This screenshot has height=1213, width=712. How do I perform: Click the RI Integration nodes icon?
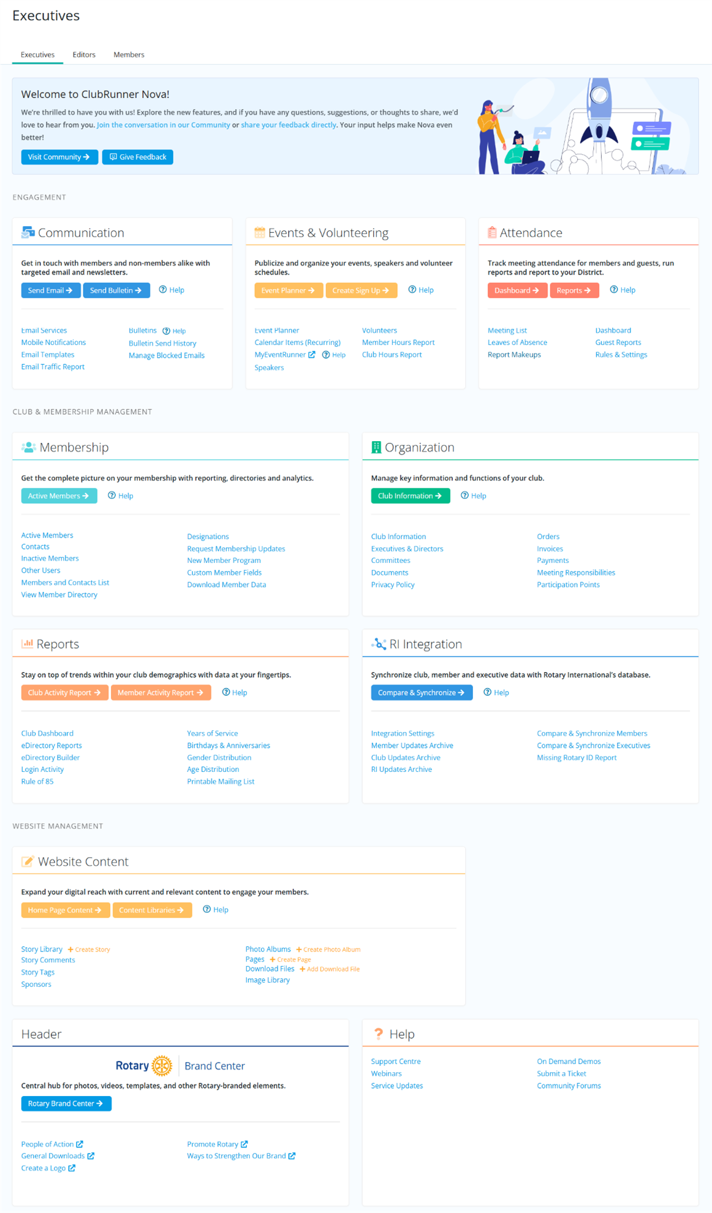(x=379, y=644)
